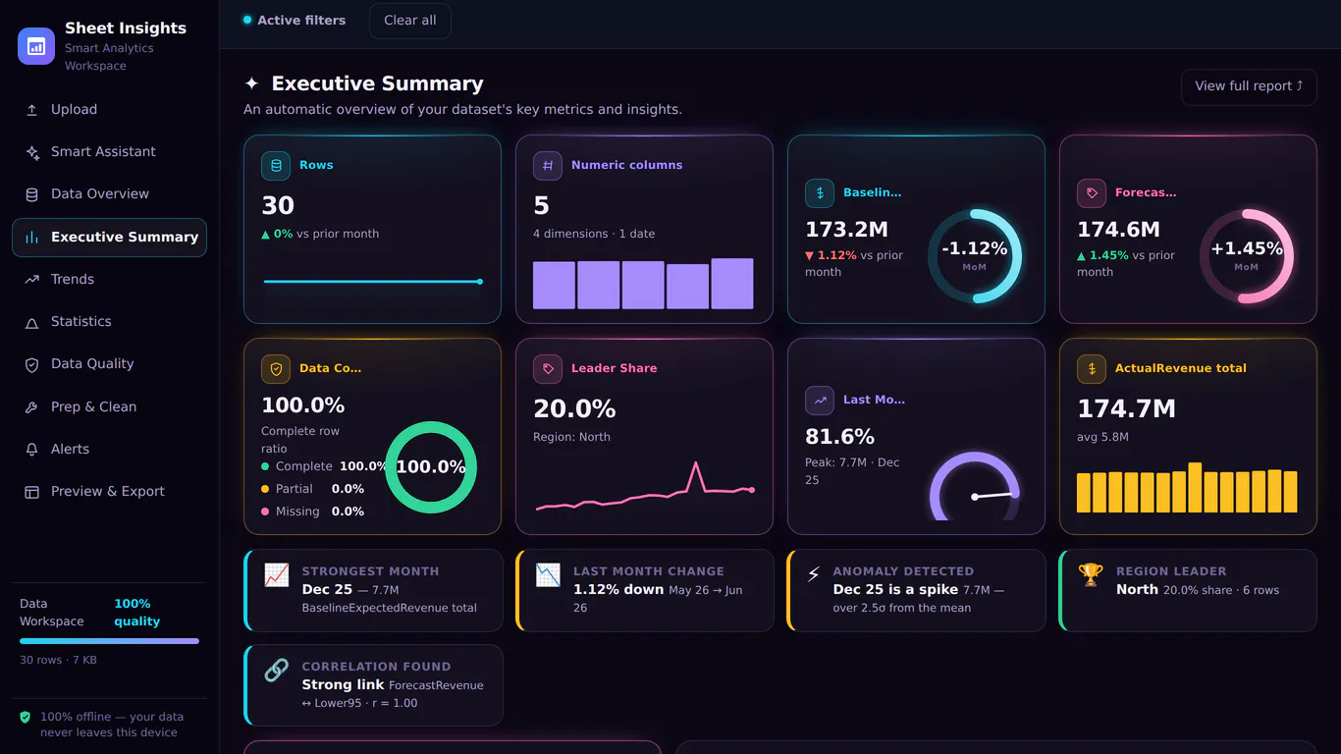Click the Alerts bell icon
The width and height of the screenshot is (1341, 754).
32,450
